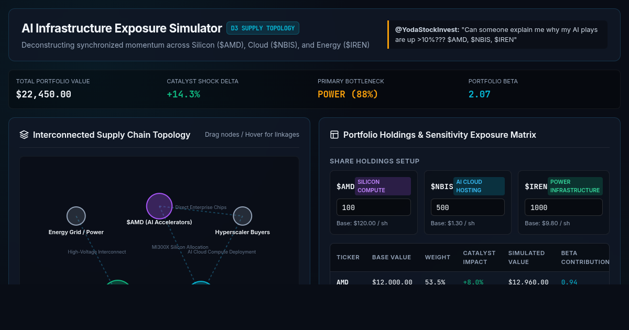Click the Base: $9.80 / sh text
Screen dimensions: 629x330
click(x=547, y=223)
